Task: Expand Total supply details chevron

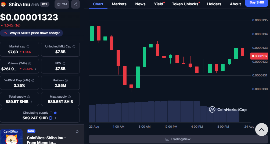Action: (31, 102)
